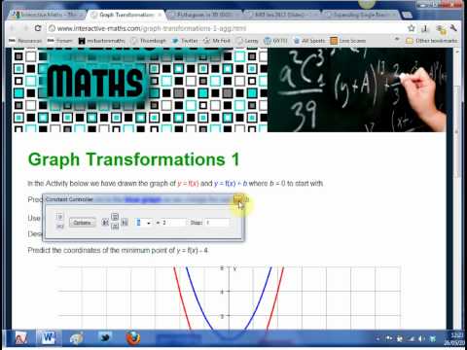Open Chrome's wrench settings menu
The width and height of the screenshot is (467, 350).
(x=453, y=28)
